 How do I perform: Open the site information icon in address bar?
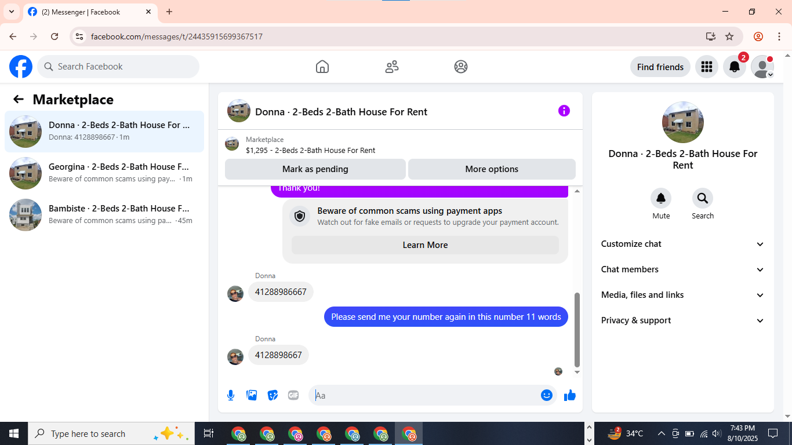pyautogui.click(x=79, y=37)
